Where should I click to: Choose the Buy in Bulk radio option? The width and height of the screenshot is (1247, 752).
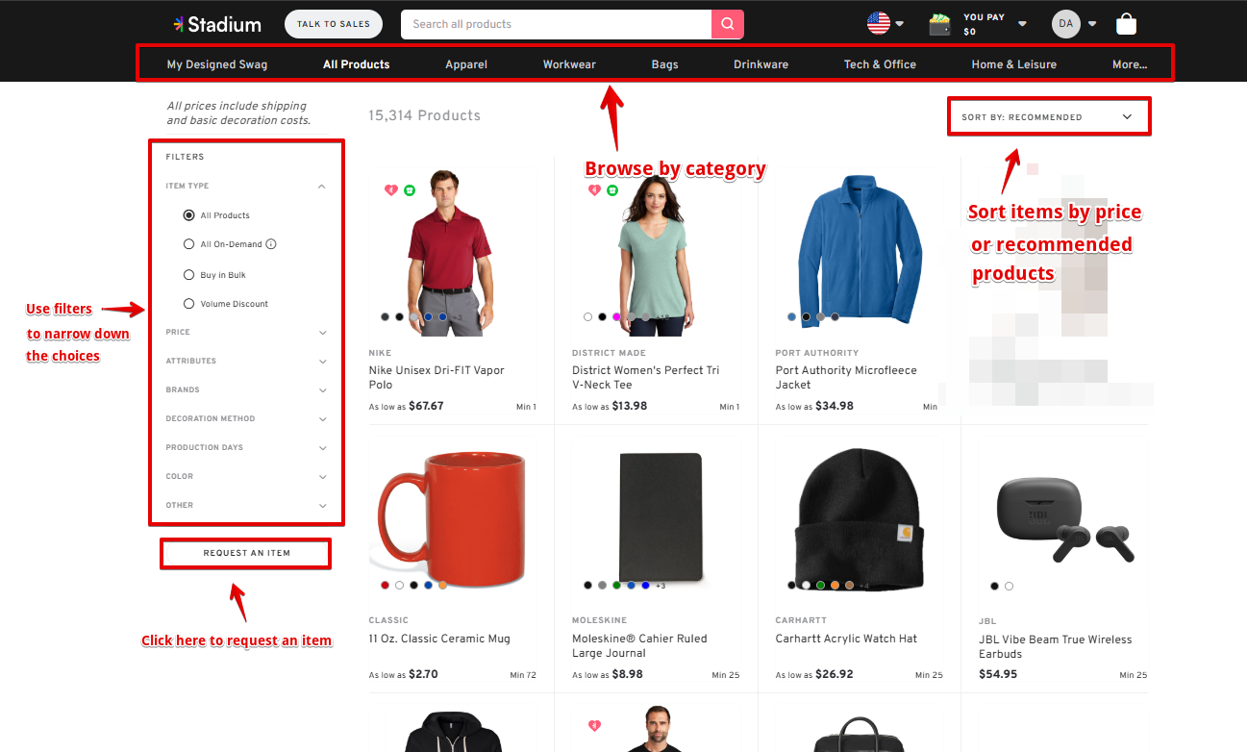point(189,275)
